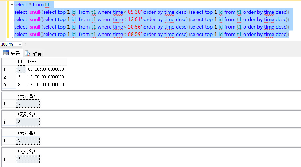Select cell 12:00:00.0000000
This screenshot has width=301, height=167.
pos(46,77)
